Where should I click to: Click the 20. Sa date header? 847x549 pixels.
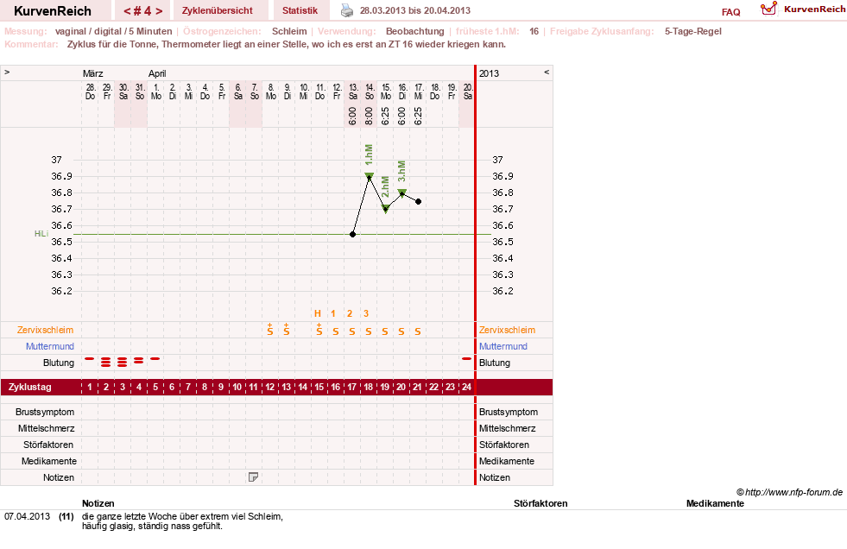(468, 91)
